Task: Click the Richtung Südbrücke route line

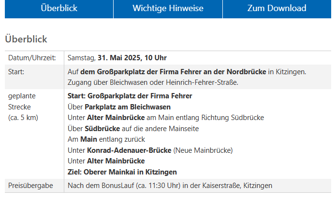Action: (166, 118)
